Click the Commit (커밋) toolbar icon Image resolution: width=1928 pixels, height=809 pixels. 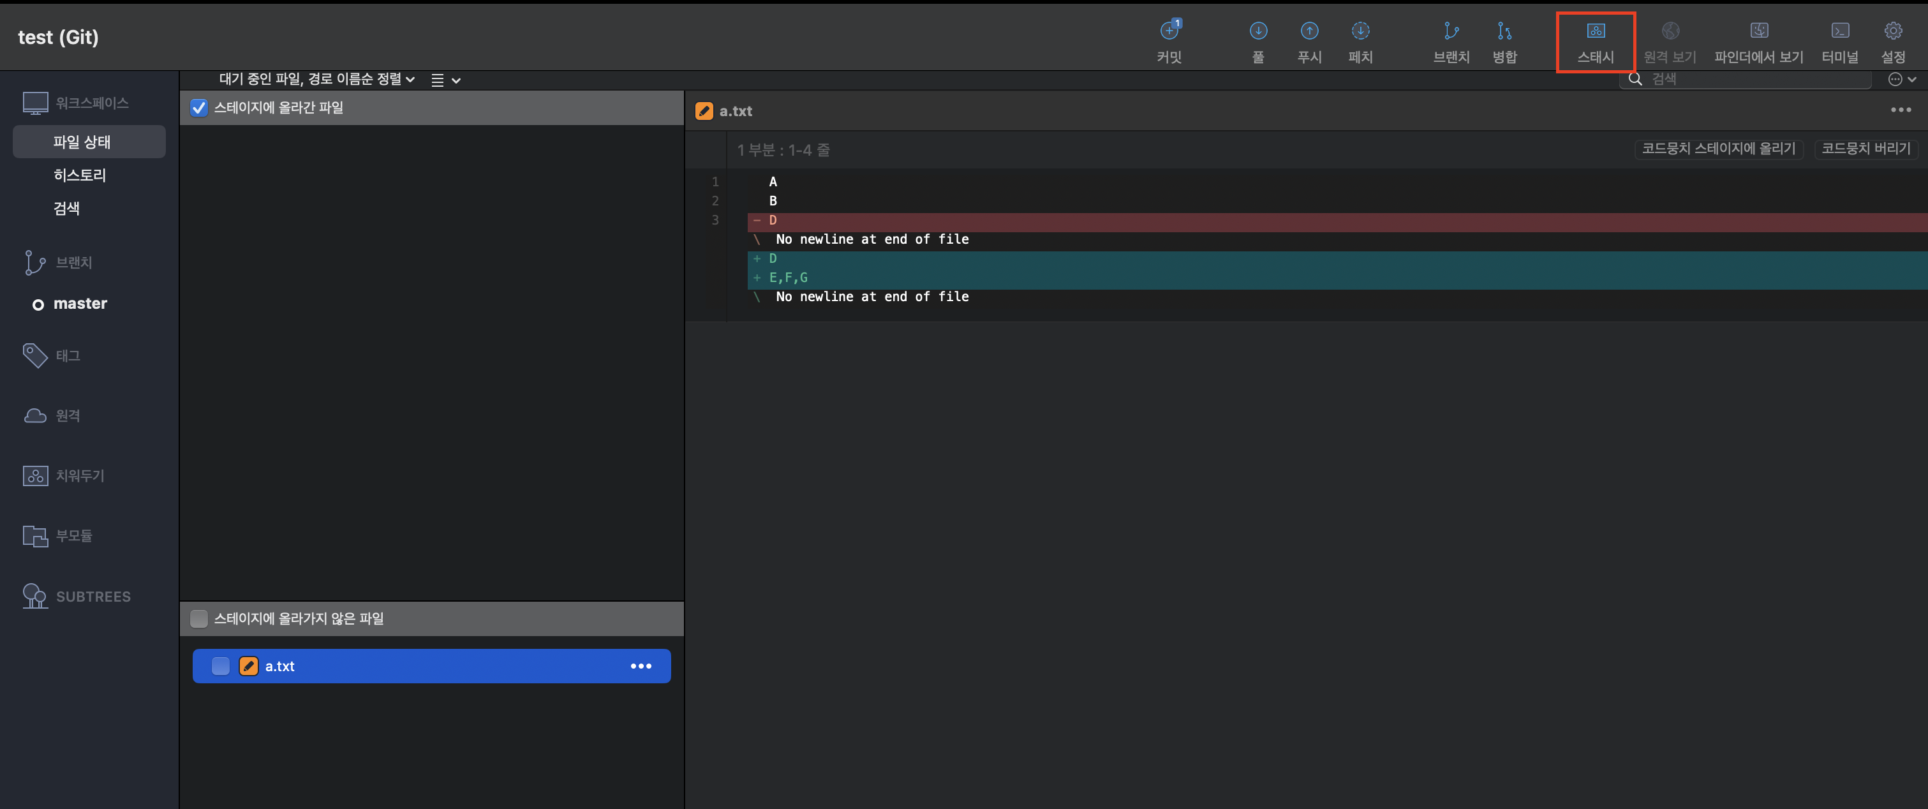[x=1169, y=31]
